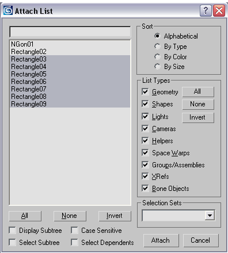Enable Select Dependents option
Image resolution: width=228 pixels, height=253 pixels.
74,243
